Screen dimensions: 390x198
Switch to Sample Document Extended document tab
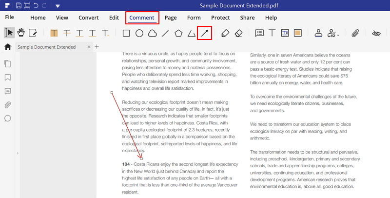tap(46, 47)
